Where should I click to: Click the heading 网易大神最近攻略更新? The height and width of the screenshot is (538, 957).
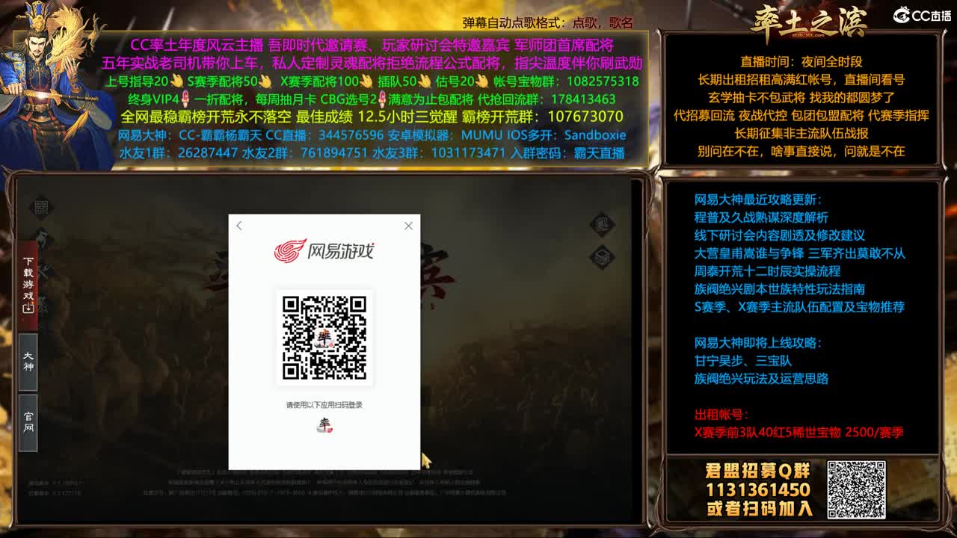tap(758, 200)
